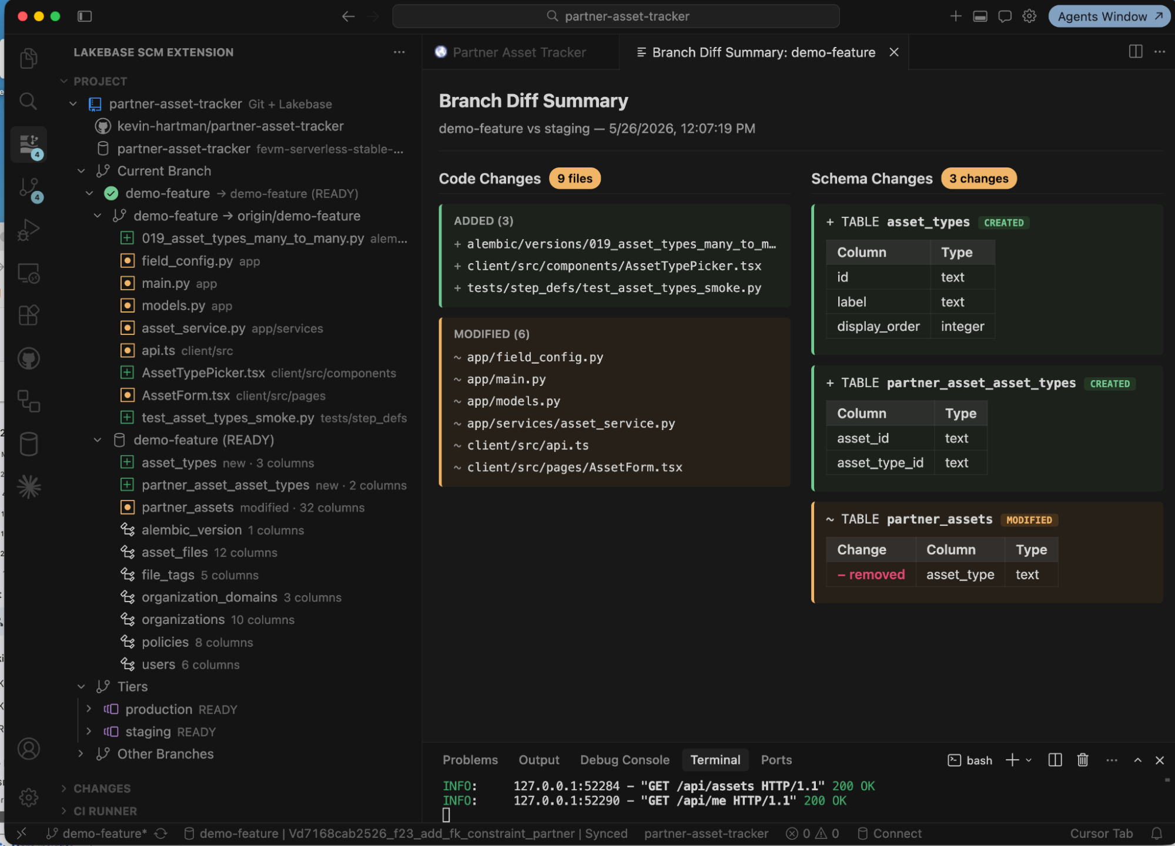Maximize panel with up chevron

1138,760
